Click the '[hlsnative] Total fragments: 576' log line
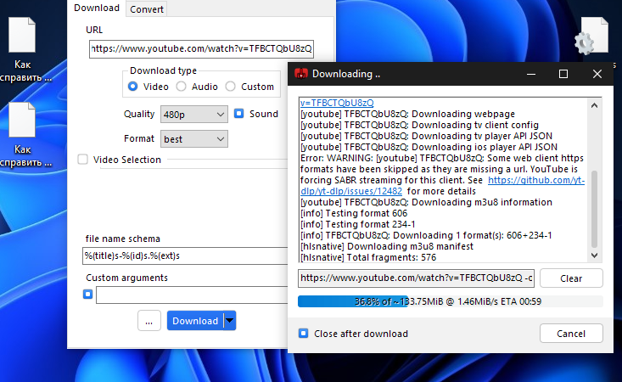The image size is (622, 382). [x=368, y=257]
